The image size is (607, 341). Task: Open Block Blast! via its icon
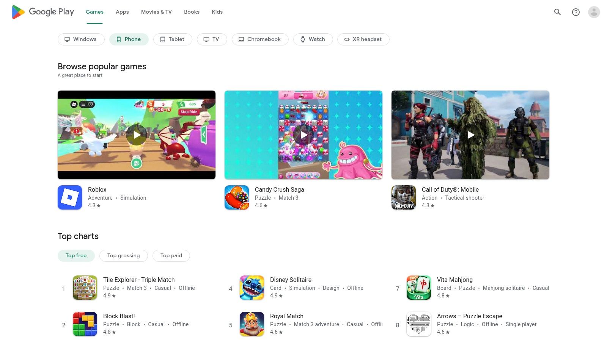point(85,324)
